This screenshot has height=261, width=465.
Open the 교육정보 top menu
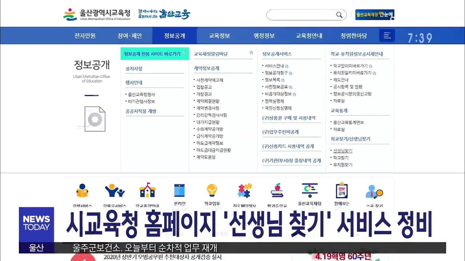tap(219, 36)
